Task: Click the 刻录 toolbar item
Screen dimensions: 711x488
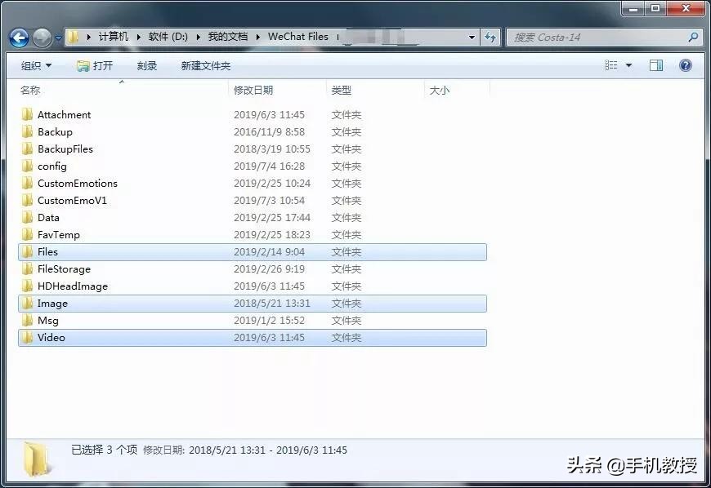Action: (147, 65)
